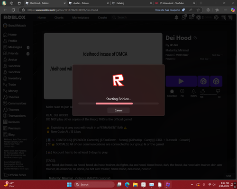Viewport: 237px width, 189px height.
Task: Go to Home in top navigation
Action: point(42,17)
